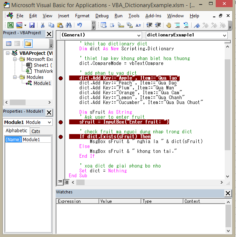This screenshot has width=236, height=237.
Task: Click the Outdent icon
Action: pyautogui.click(x=158, y=25)
